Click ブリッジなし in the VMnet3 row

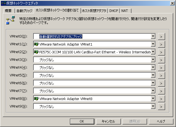tap(47, 60)
